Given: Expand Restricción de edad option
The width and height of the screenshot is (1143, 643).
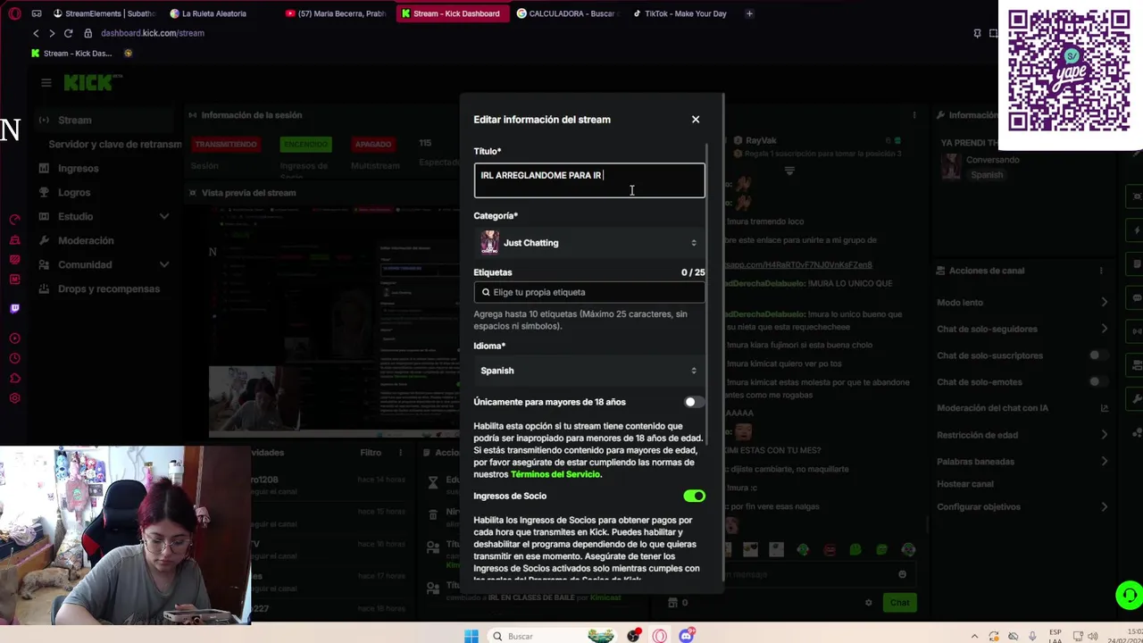Looking at the screenshot, I should 1022,435.
